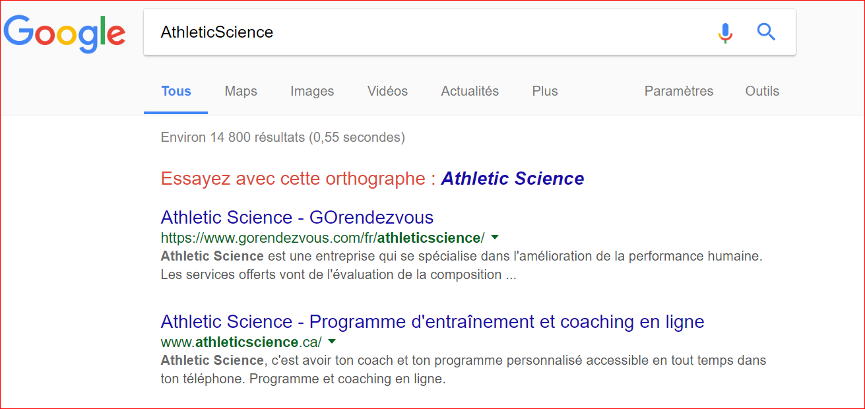This screenshot has width=865, height=409.
Task: Open the Programme d'entraînement et coaching result
Action: (433, 322)
